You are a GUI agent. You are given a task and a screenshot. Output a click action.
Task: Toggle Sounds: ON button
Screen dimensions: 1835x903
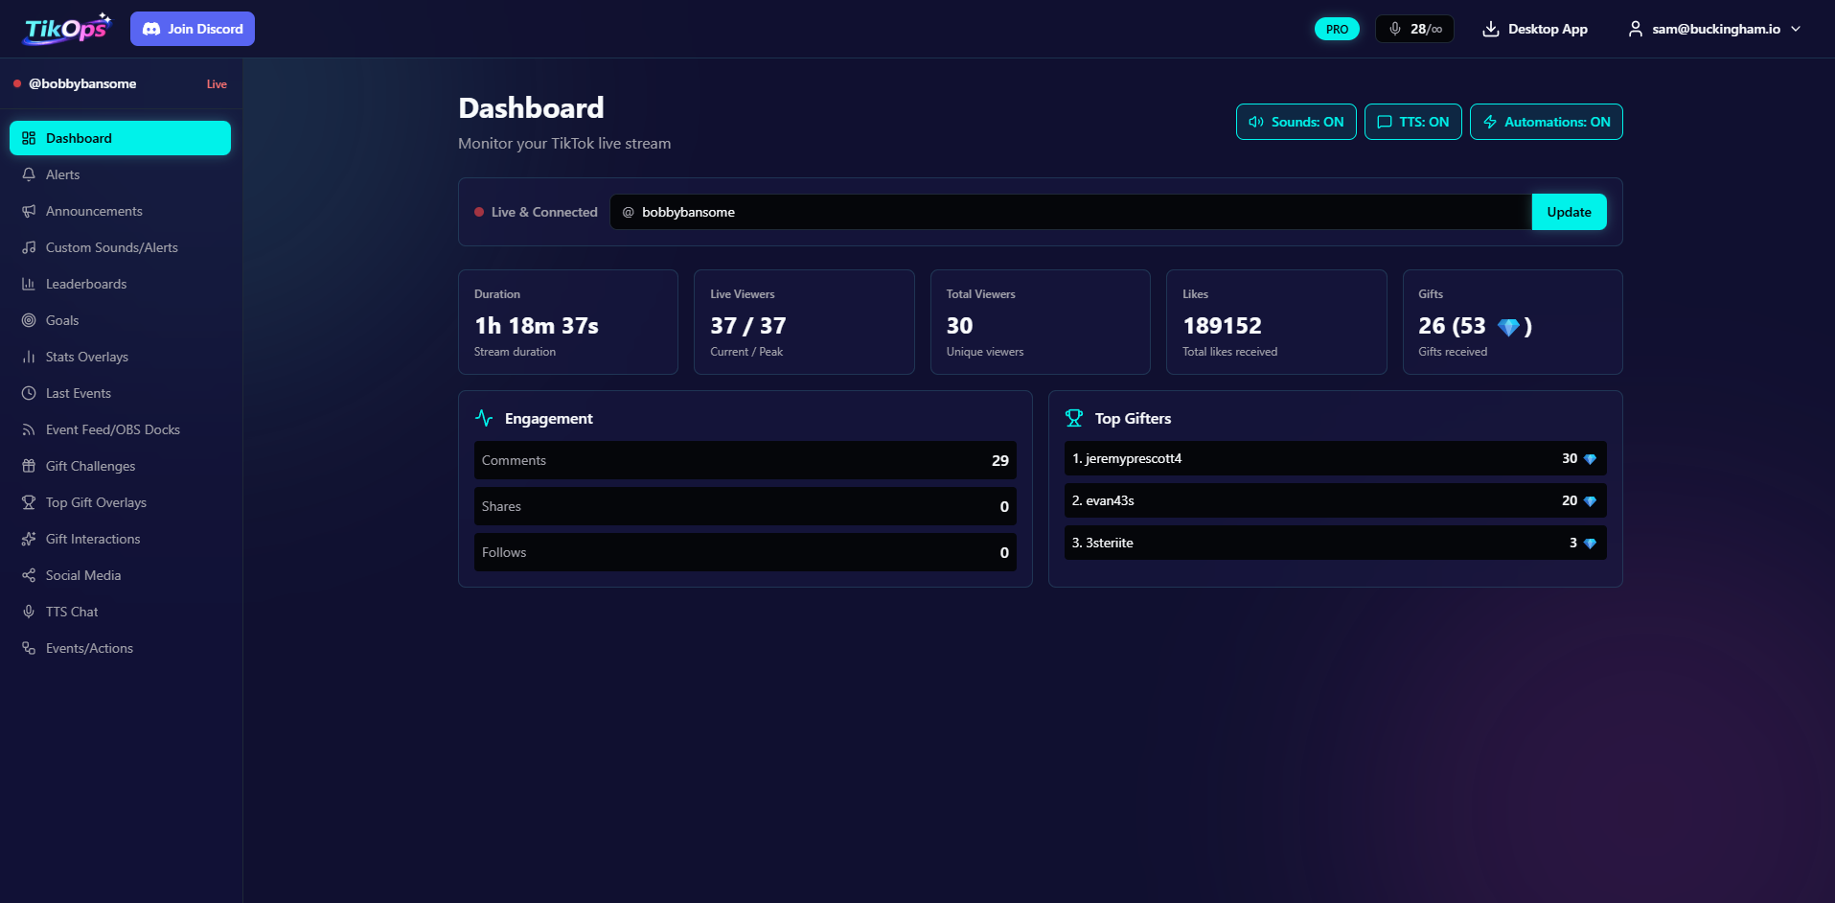point(1296,122)
